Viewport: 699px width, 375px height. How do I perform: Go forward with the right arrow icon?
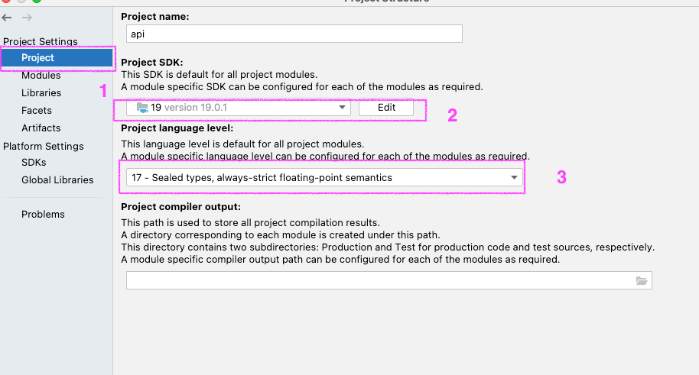coord(28,18)
